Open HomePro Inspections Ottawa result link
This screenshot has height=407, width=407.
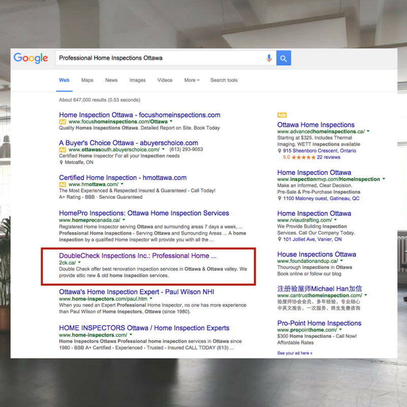pyautogui.click(x=144, y=213)
